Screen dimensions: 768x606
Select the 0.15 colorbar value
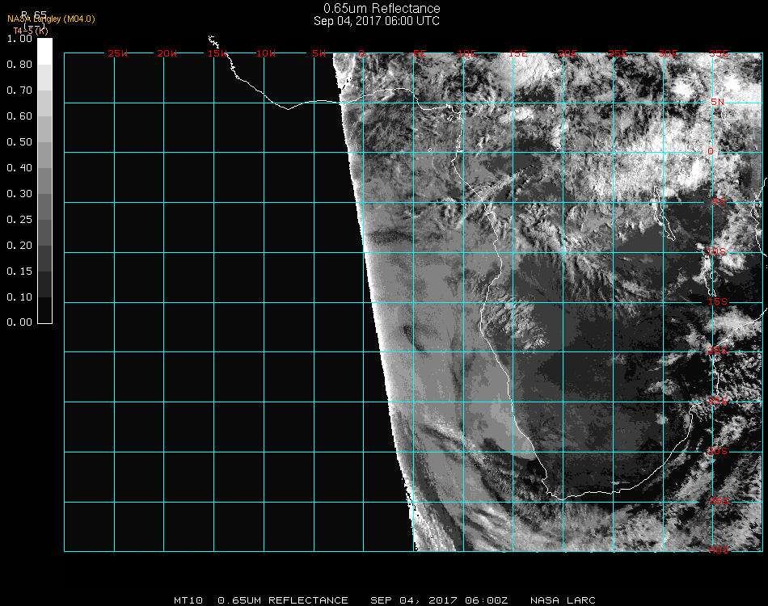(x=19, y=271)
